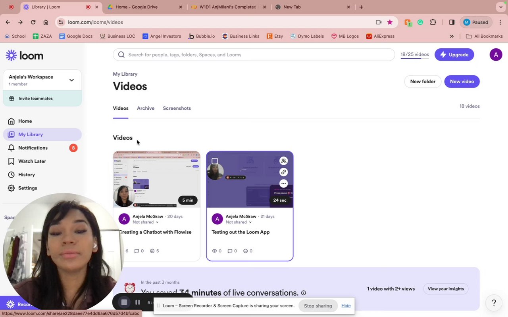The width and height of the screenshot is (508, 317).
Task: Show more bookmarks with the double chevron
Action: click(x=452, y=36)
